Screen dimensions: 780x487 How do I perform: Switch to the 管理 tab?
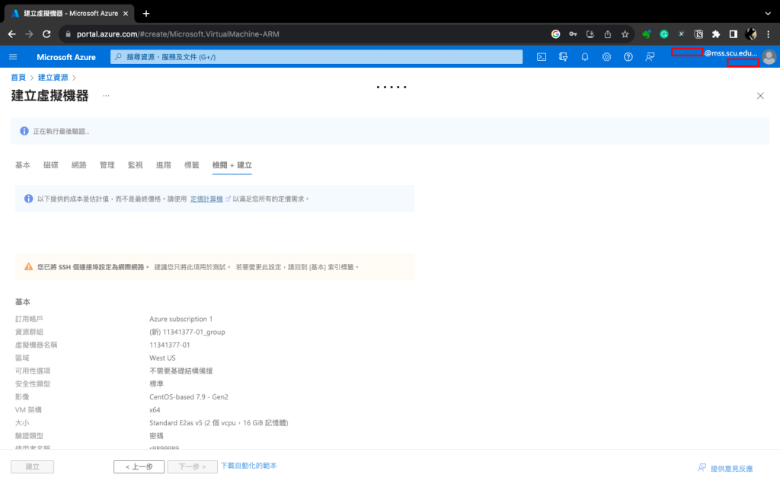pyautogui.click(x=107, y=165)
